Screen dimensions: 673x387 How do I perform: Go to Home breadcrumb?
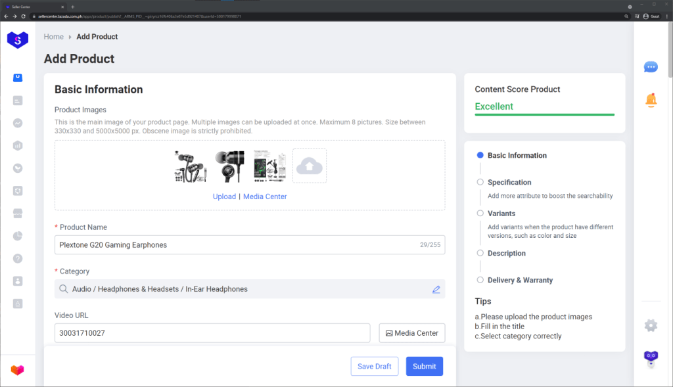pos(54,37)
